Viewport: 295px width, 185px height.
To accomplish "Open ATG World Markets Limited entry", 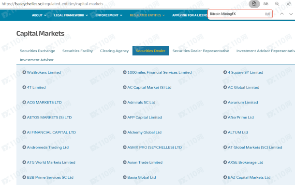I will tap(51, 162).
